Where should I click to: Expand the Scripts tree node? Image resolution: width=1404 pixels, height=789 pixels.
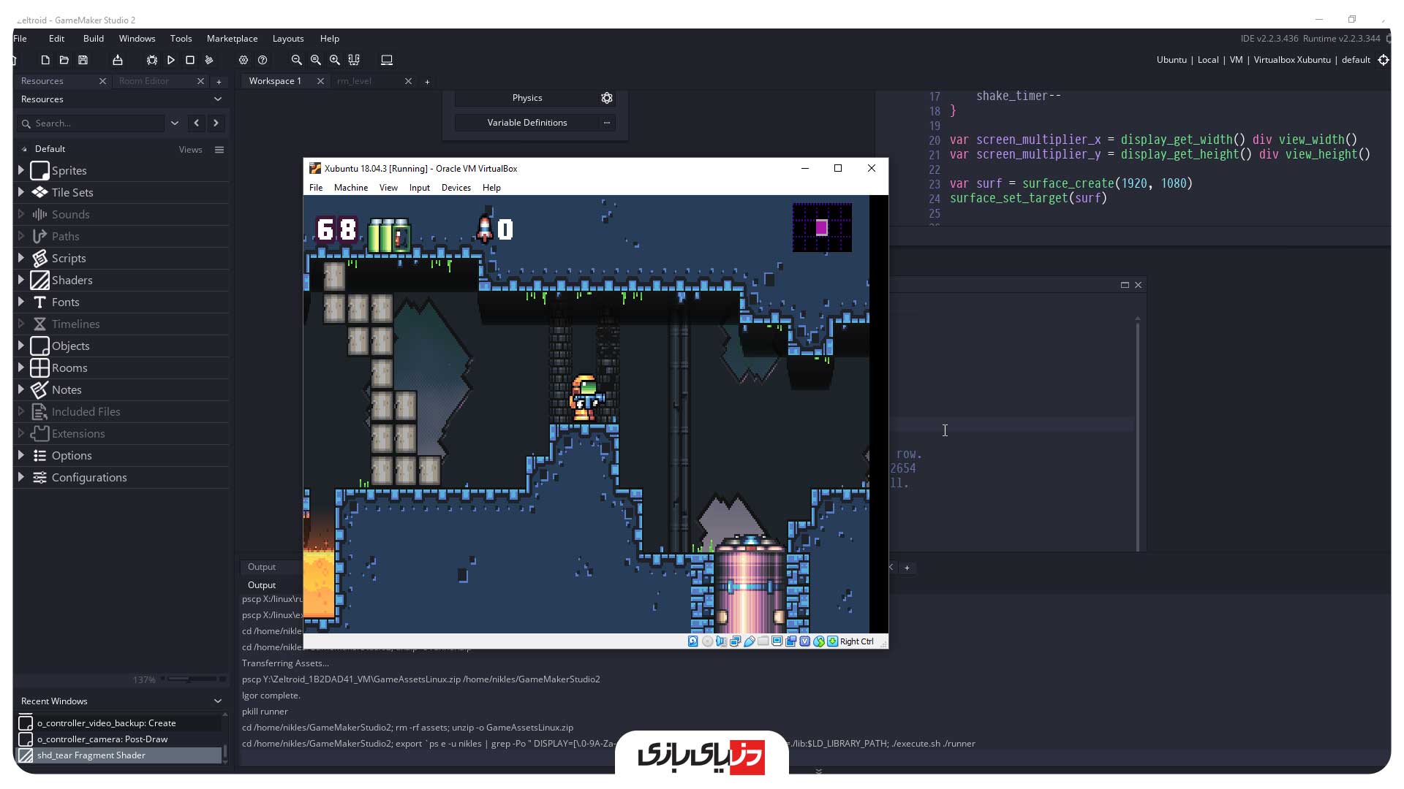click(x=21, y=258)
